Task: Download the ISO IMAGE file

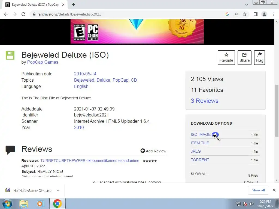Action: click(201, 134)
